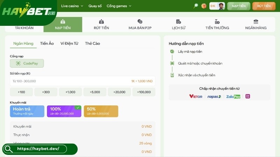Image resolution: width=280 pixels, height=157 pixels.
Task: Select the Tiền Ảo deposit tab
Action: coord(47,43)
